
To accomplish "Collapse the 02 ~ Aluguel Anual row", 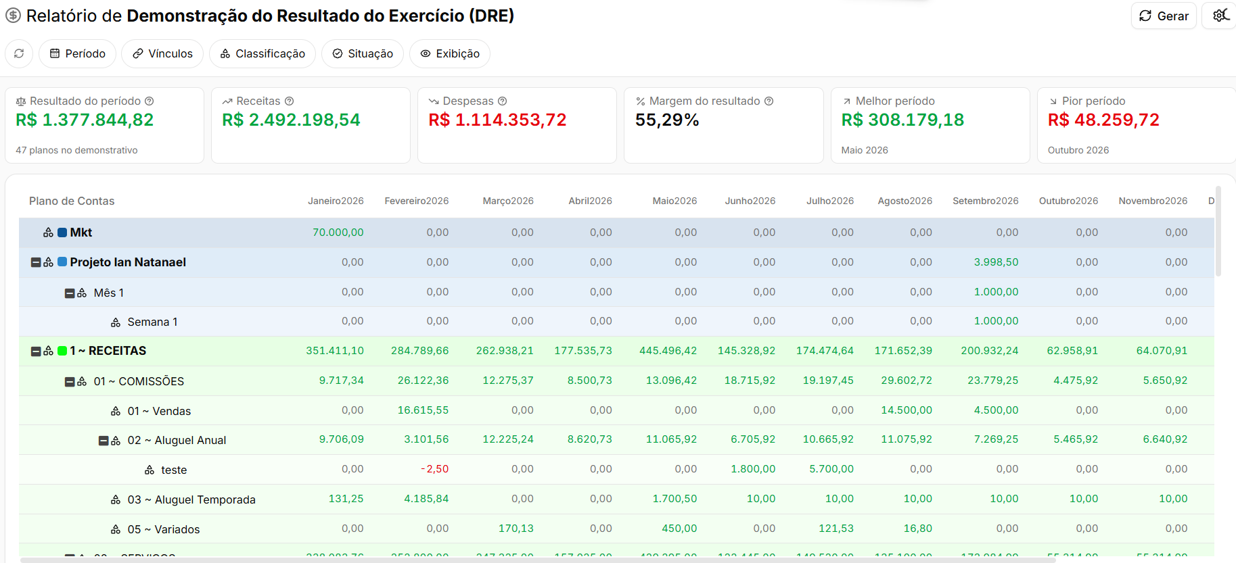I will click(x=104, y=441).
